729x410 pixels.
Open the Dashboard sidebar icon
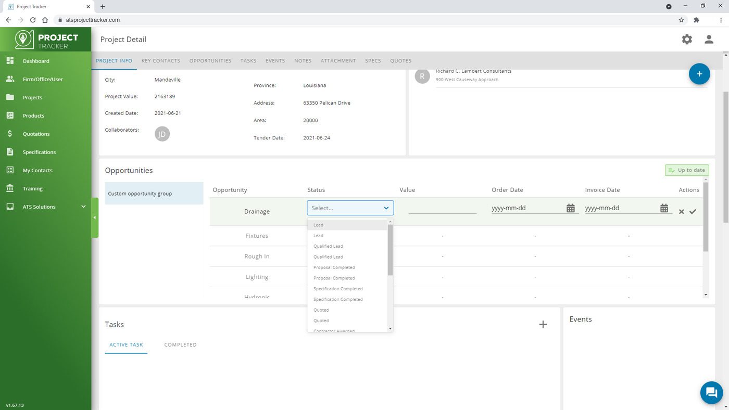coord(10,61)
